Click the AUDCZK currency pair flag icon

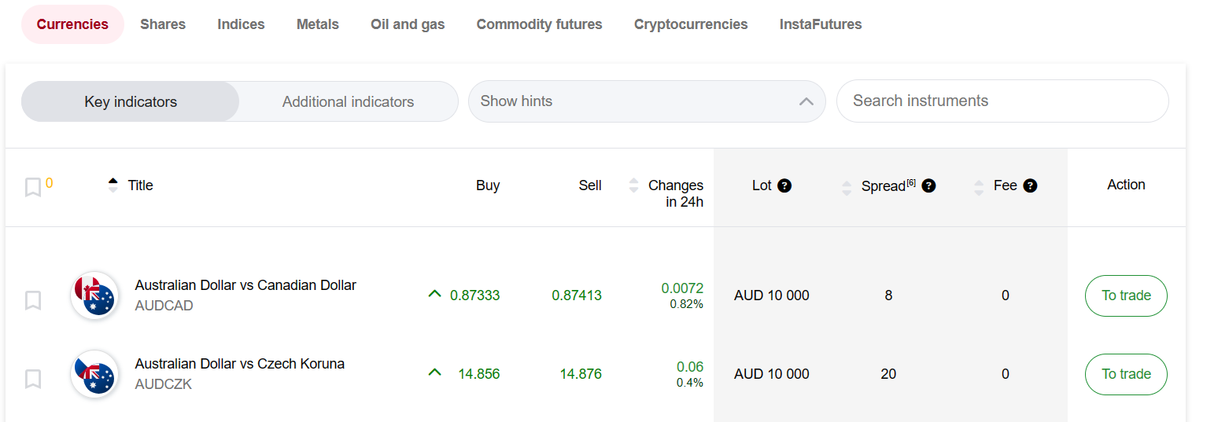coord(94,374)
